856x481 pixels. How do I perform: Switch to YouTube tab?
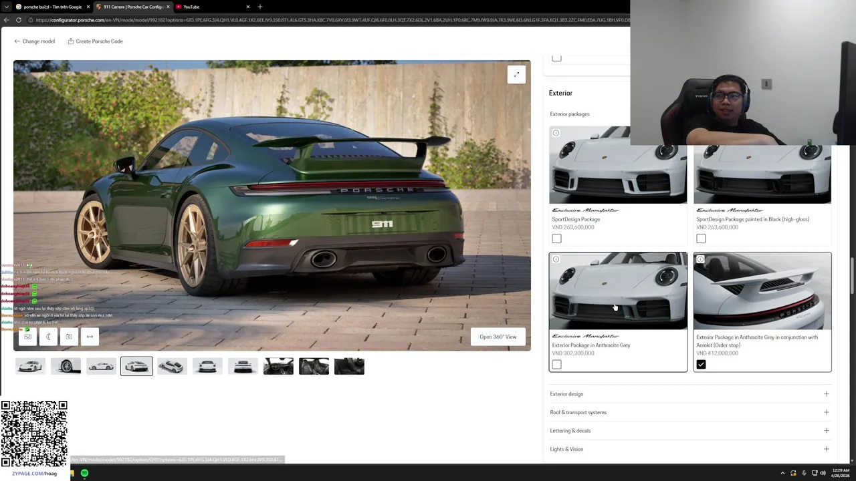point(213,7)
